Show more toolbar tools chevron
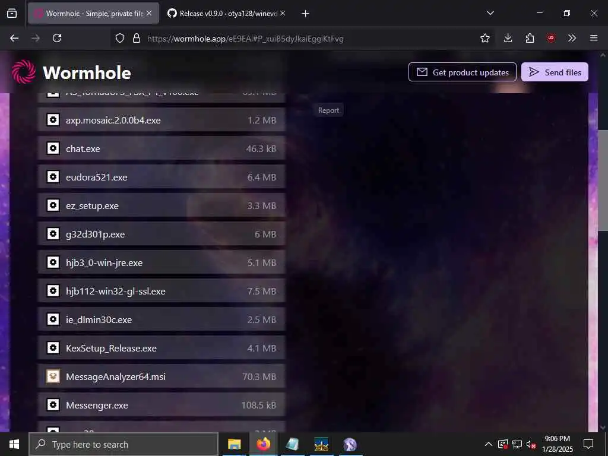The width and height of the screenshot is (608, 456). (572, 38)
